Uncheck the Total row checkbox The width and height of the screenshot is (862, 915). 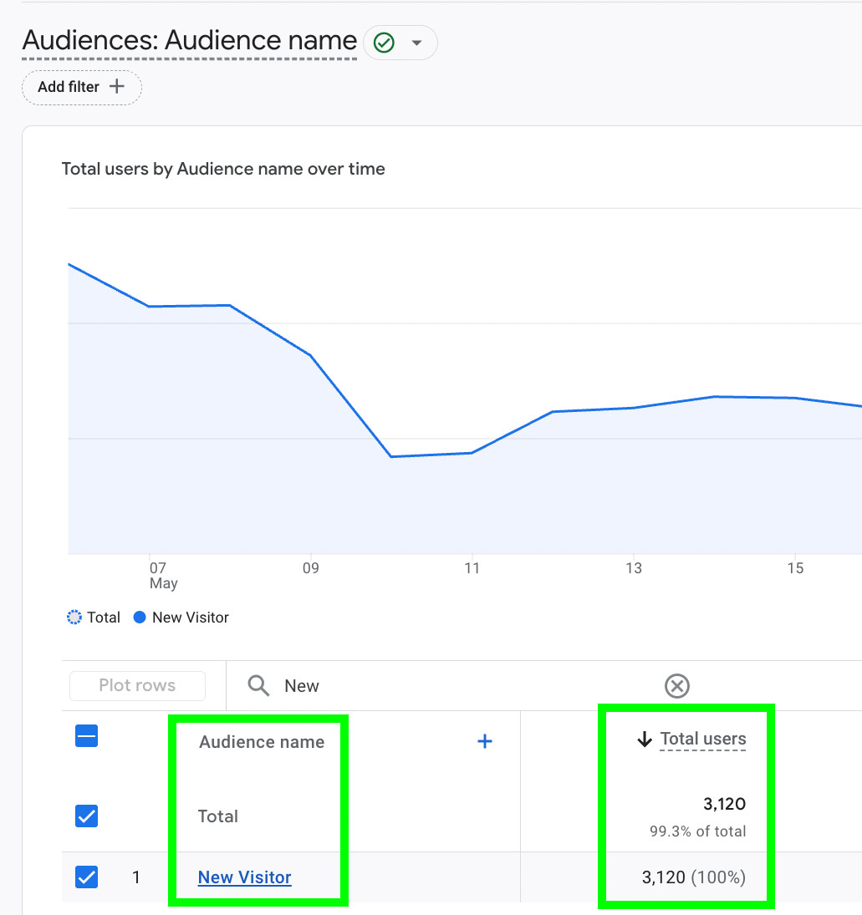tap(86, 816)
